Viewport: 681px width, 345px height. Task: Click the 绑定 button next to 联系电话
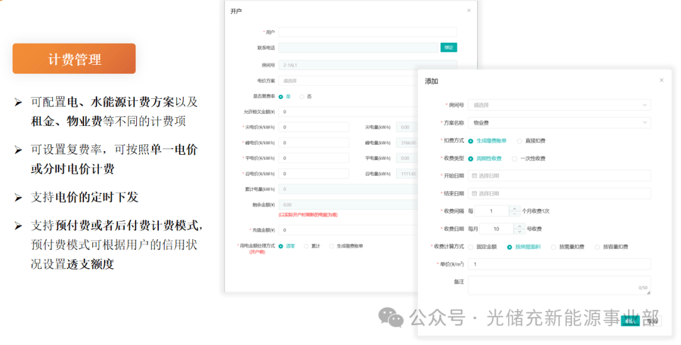pyautogui.click(x=449, y=48)
